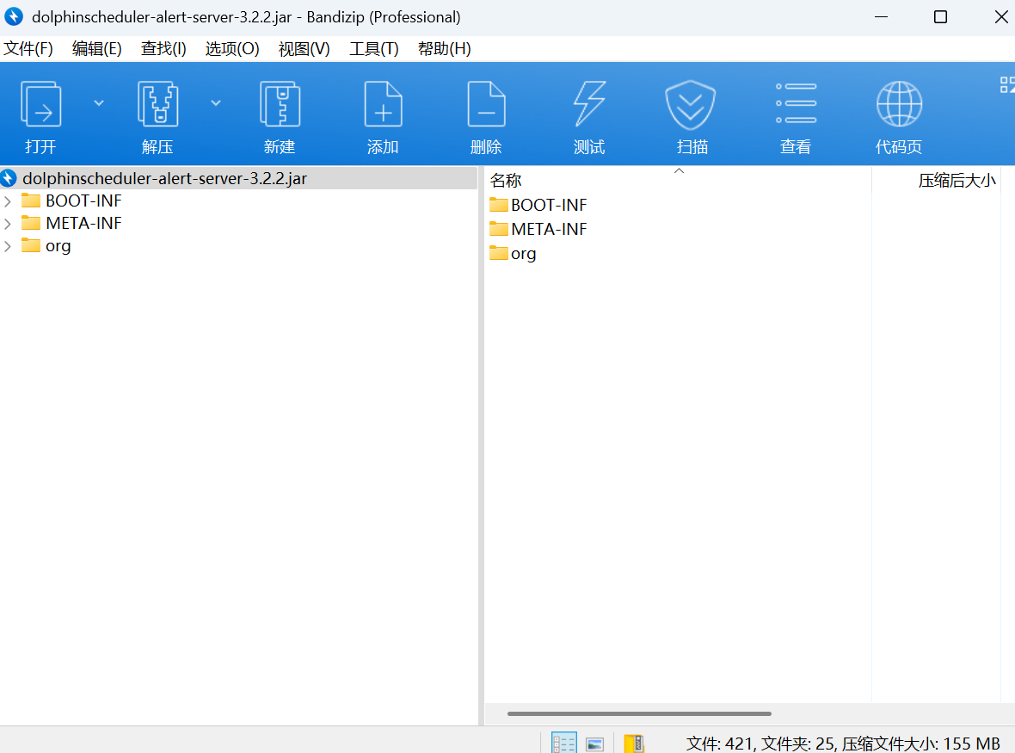Viewport: 1015px width, 753px height.
Task: Select org folder icon in file list
Action: point(498,252)
